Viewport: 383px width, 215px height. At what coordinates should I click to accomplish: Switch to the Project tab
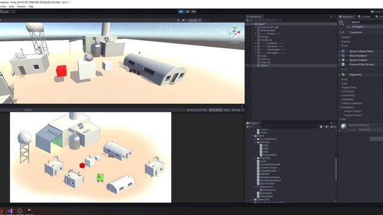pyautogui.click(x=252, y=123)
